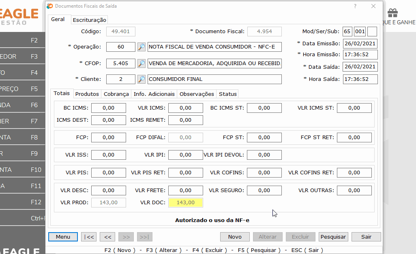Click the VLR ISS value field
416x254 pixels.
pyautogui.click(x=109, y=155)
